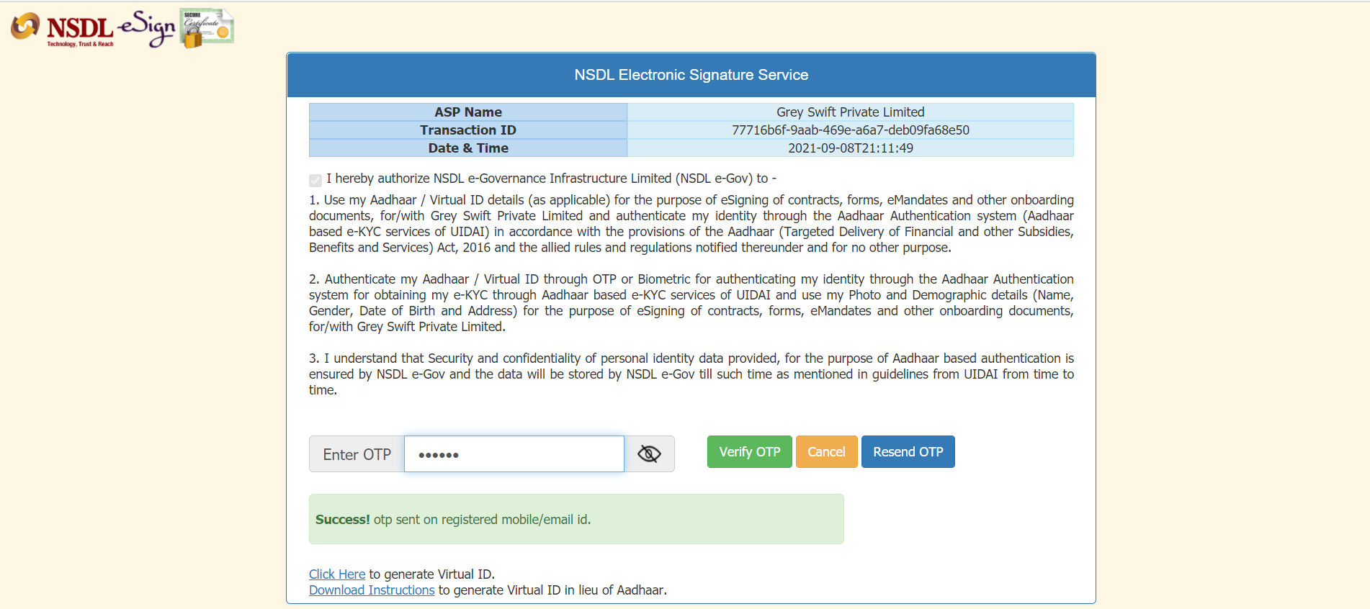The width and height of the screenshot is (1370, 609).
Task: Click the Success otp sent message
Action: pyautogui.click(x=576, y=519)
